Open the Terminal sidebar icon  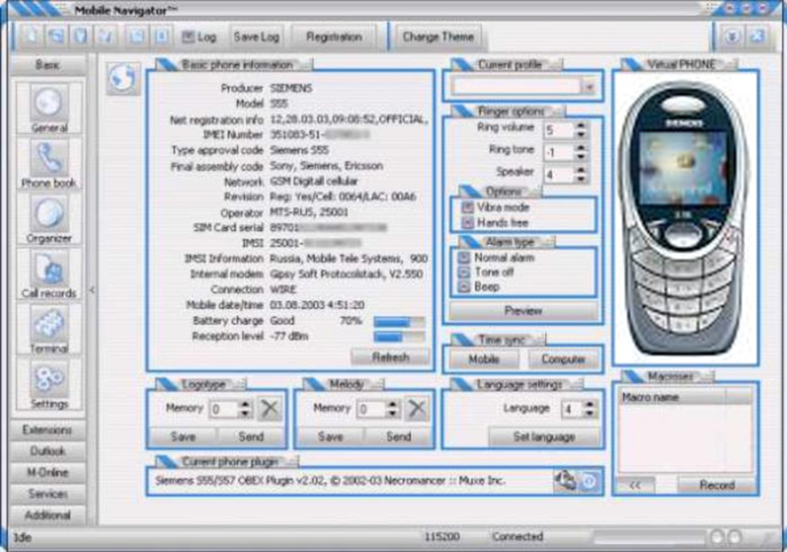48,324
